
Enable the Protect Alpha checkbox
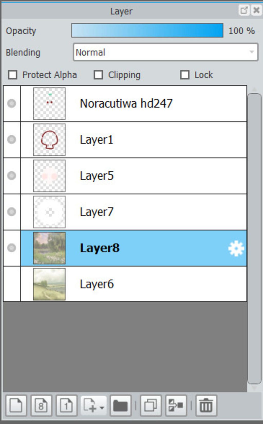coord(13,75)
